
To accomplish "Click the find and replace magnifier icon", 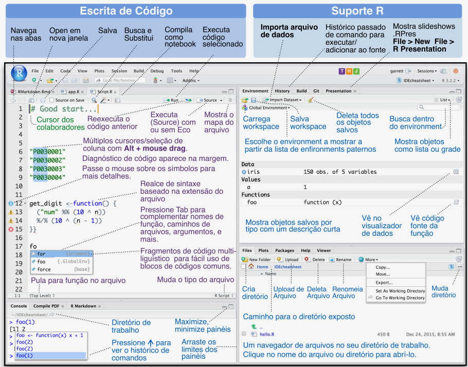I will [94, 100].
